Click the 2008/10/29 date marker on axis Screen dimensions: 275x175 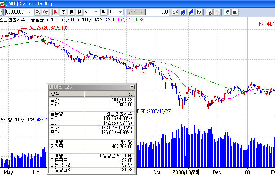pos(185,172)
